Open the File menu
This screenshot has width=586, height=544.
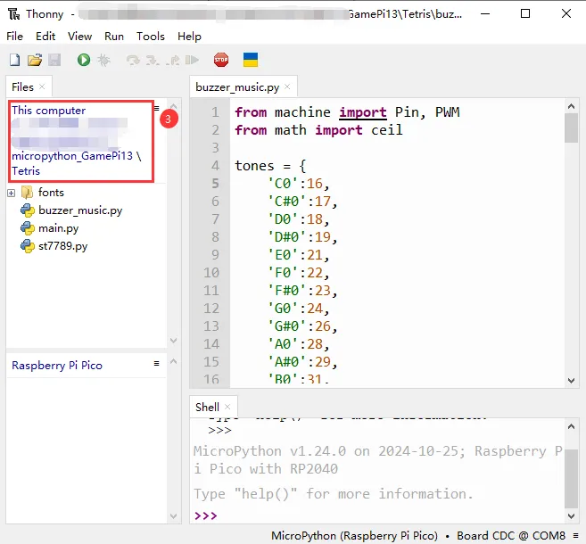click(15, 37)
